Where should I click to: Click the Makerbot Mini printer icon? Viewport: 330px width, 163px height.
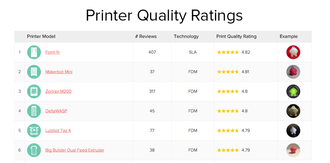click(x=34, y=72)
